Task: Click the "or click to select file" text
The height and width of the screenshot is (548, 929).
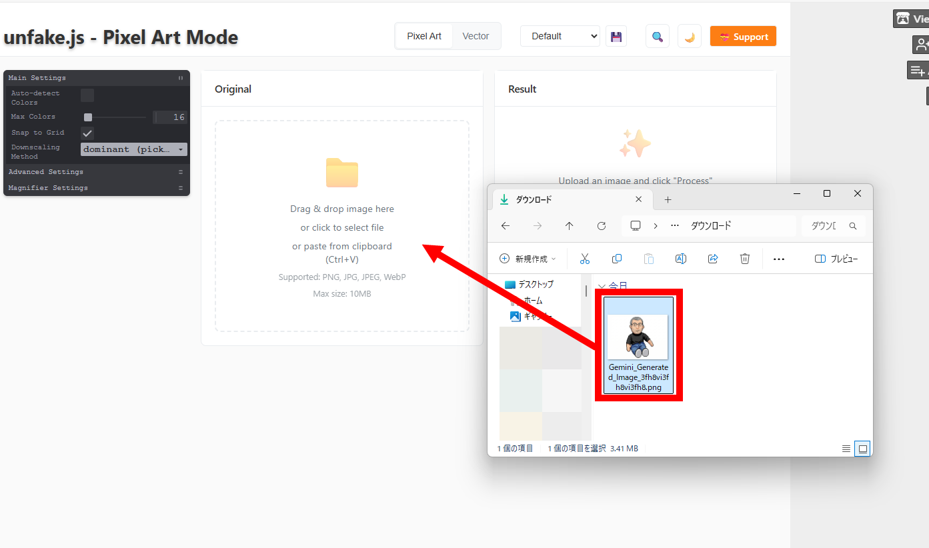Action: pyautogui.click(x=342, y=227)
